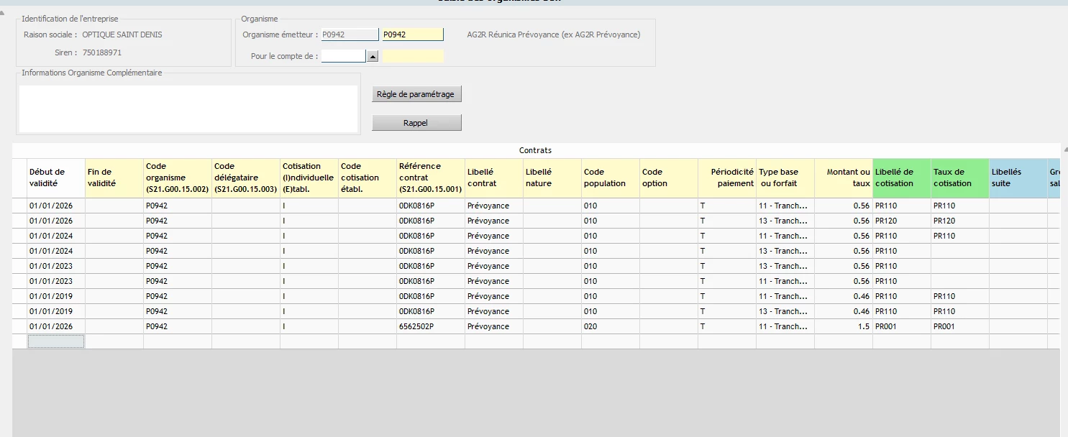The image size is (1068, 437).
Task: Select the Début de validité column header
Action: (55, 178)
